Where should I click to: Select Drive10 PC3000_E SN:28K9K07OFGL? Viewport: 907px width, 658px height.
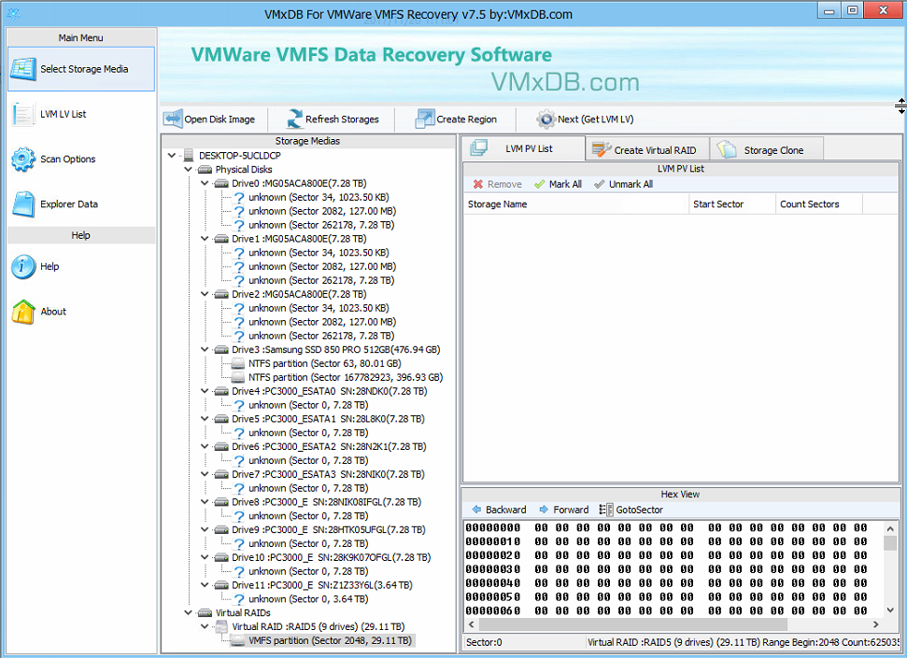pyautogui.click(x=331, y=558)
